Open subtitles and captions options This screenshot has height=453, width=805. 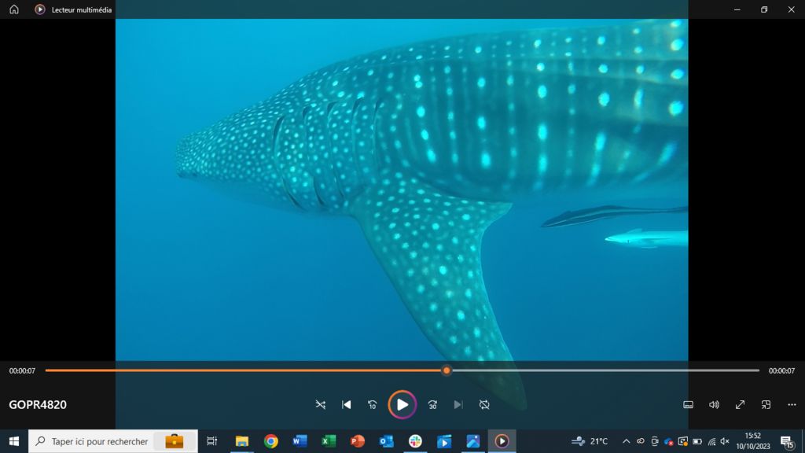click(688, 405)
